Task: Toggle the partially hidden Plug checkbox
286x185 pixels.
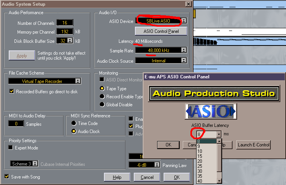Action: click(x=131, y=126)
